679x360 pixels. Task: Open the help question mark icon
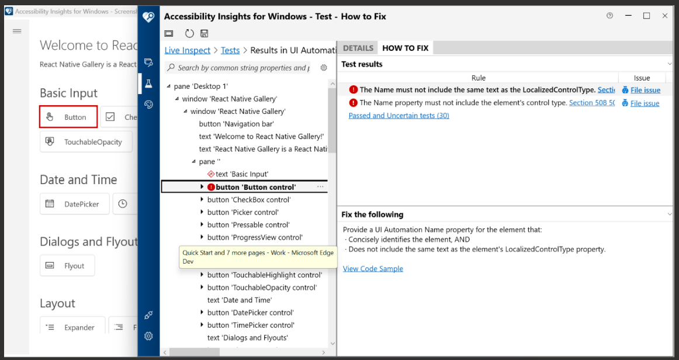(609, 16)
